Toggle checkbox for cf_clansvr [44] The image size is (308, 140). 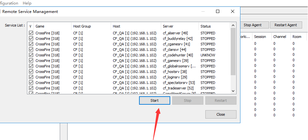[x=31, y=50]
